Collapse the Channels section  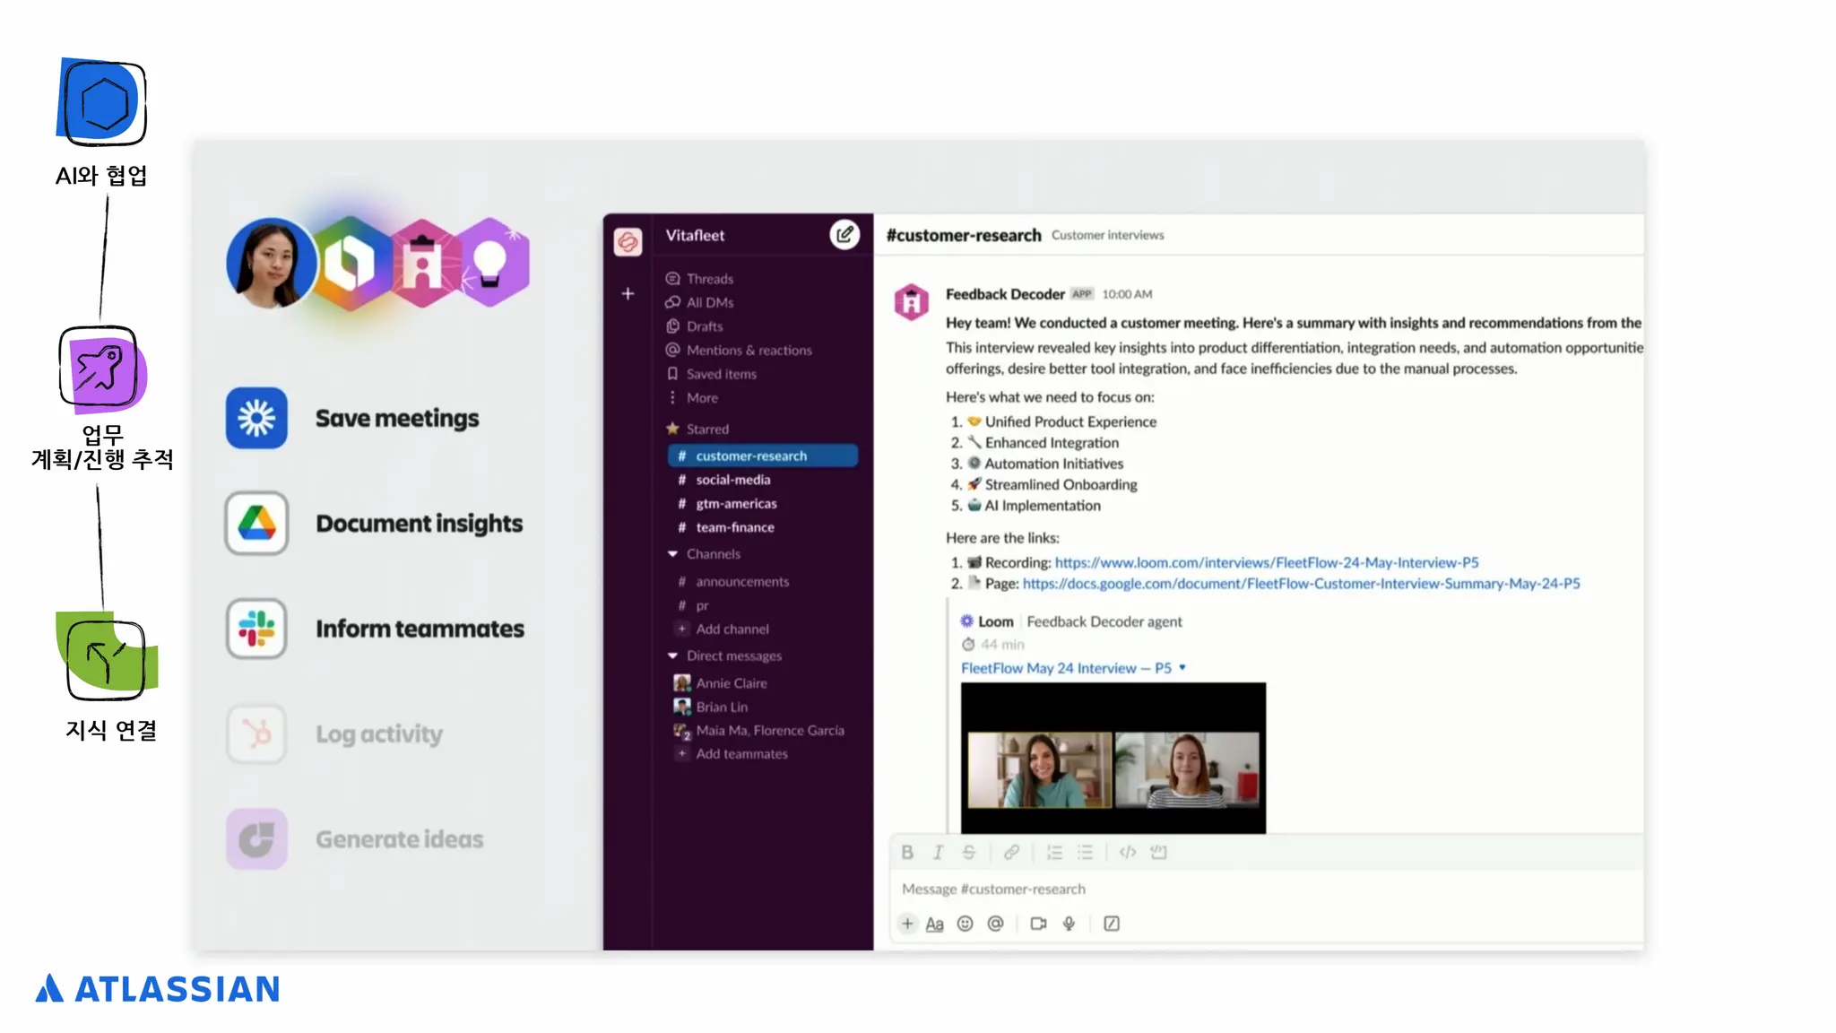(x=672, y=554)
